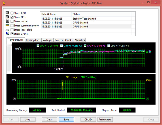Click the disk drive icon beside Stress local disks
Viewport: 162px width, 125px height.
tap(7, 30)
